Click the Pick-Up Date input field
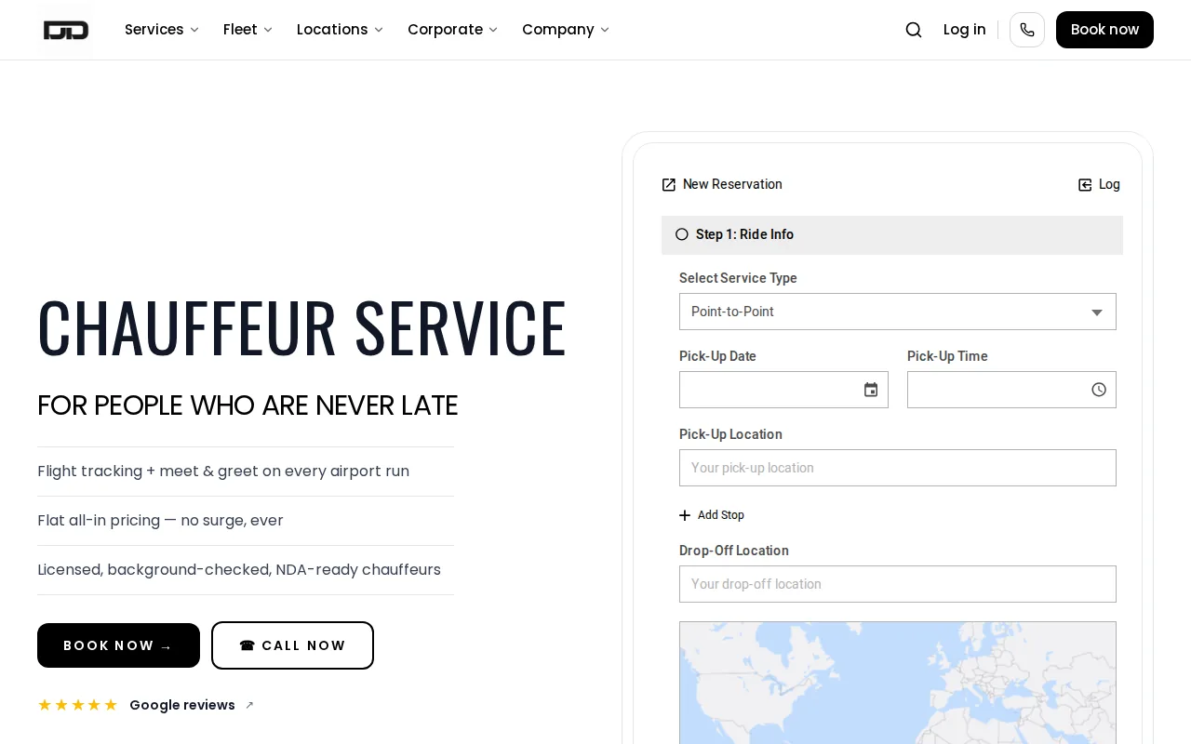1191x744 pixels. pyautogui.click(x=783, y=390)
